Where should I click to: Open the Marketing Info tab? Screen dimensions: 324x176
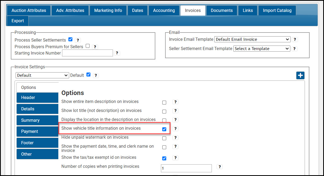[x=108, y=11]
